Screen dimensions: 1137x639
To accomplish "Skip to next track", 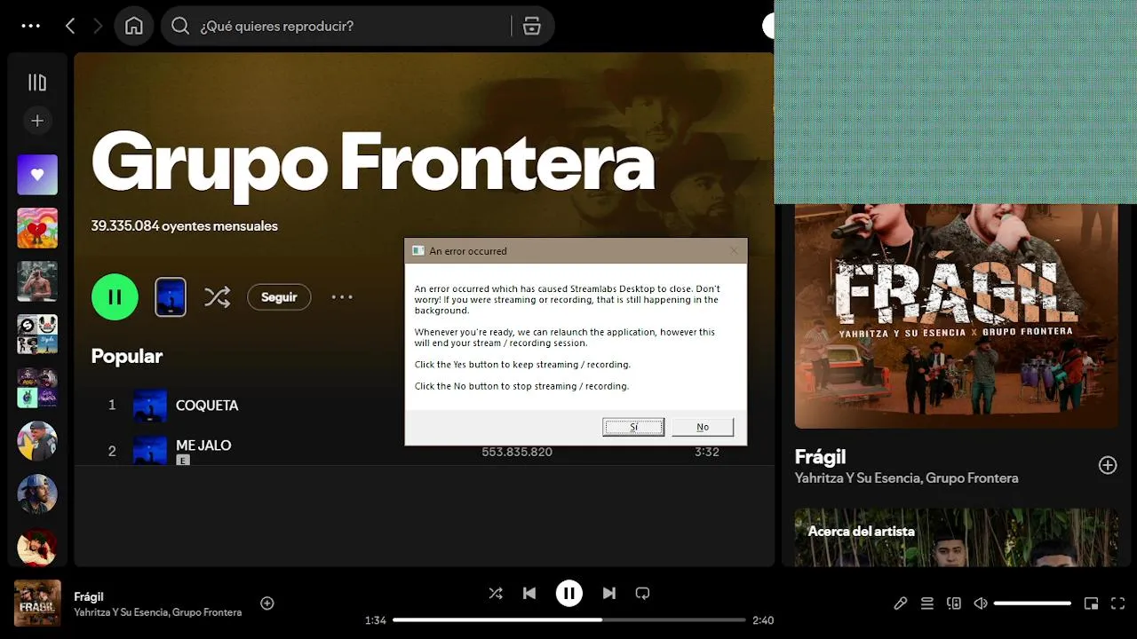I will click(x=609, y=593).
